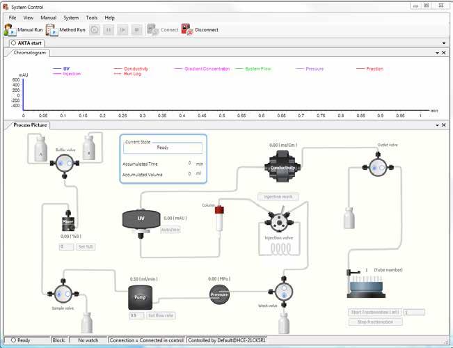
Task: Open the Manual menu
Action: [x=49, y=17]
